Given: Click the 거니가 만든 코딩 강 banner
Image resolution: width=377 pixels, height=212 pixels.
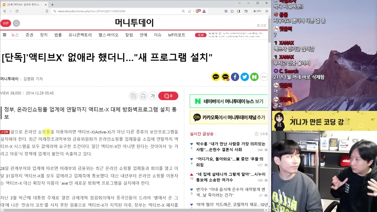Looking at the screenshot, I should point(324,121).
